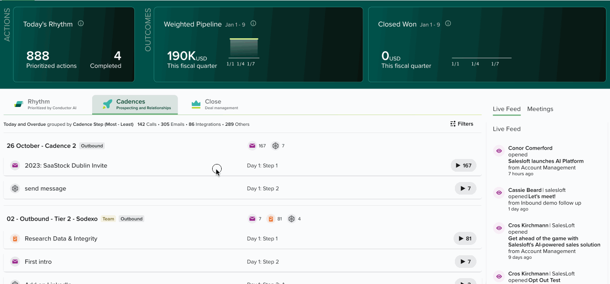Run the 7 First intro steps

(x=465, y=262)
